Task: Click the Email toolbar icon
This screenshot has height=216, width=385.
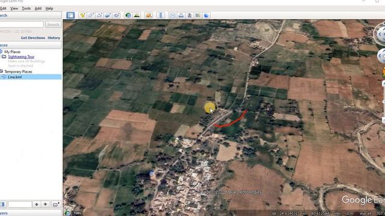Action: point(173,16)
